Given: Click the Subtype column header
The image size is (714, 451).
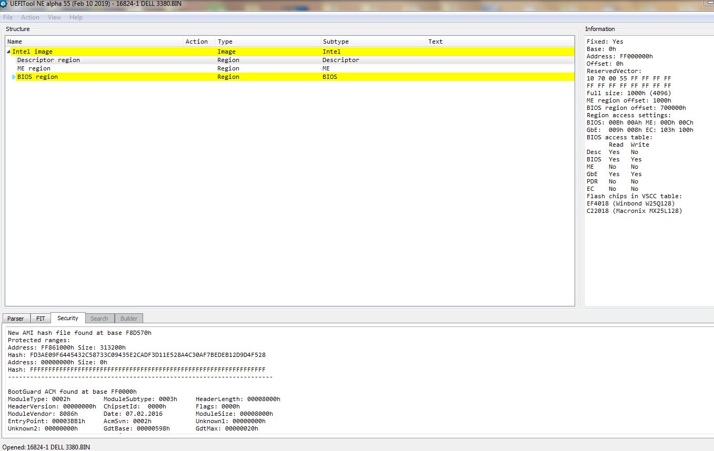Looking at the screenshot, I should click(374, 42).
